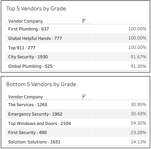Select Global Helpful Hands - 777 vendor

tap(35, 38)
